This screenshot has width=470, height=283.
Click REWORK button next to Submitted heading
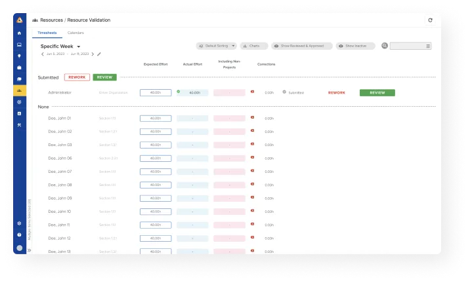[77, 77]
